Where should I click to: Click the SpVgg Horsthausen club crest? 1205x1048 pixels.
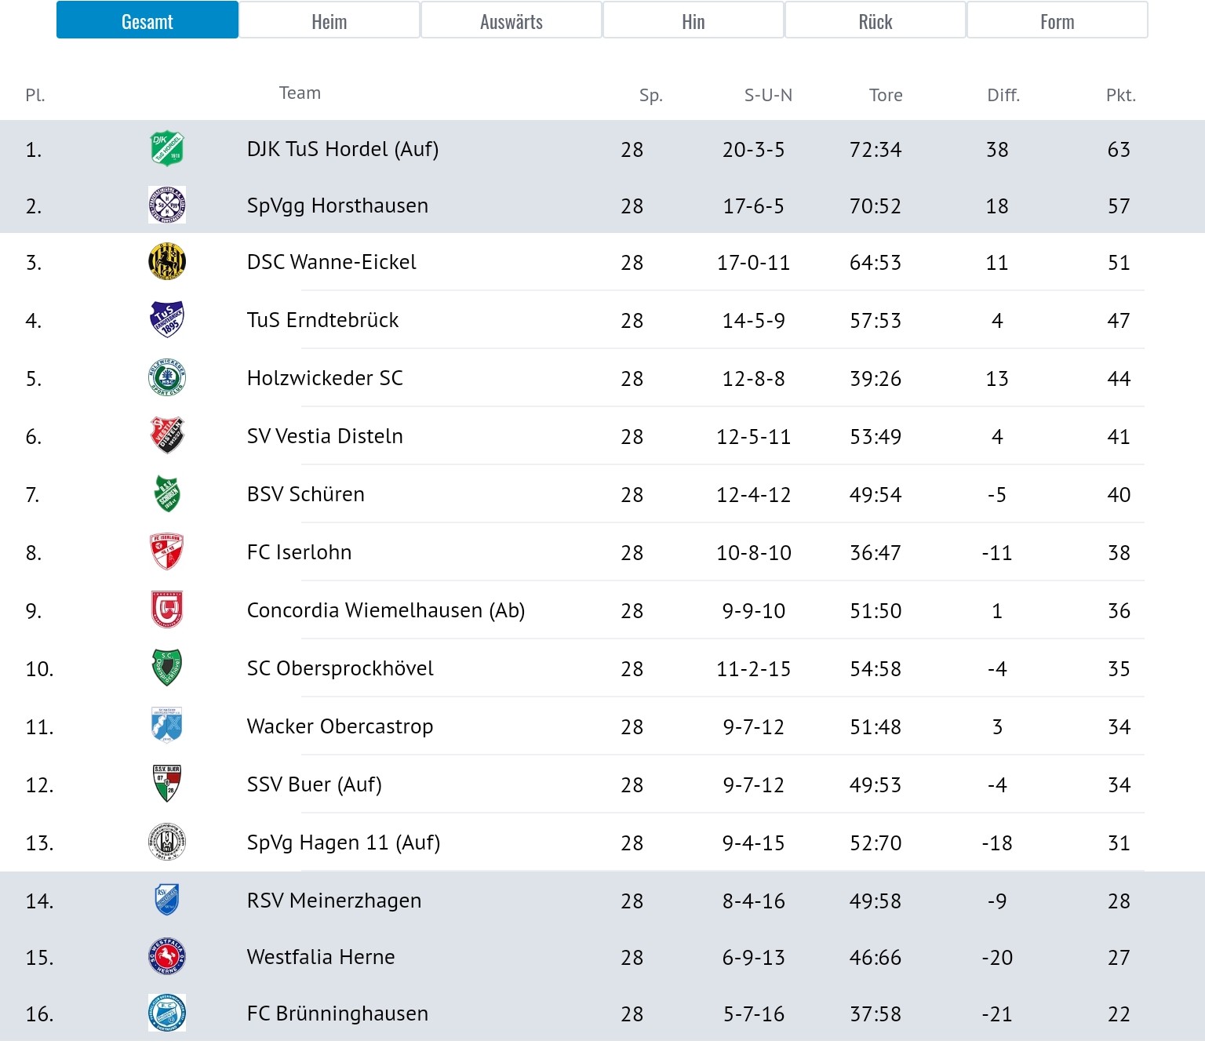point(167,206)
